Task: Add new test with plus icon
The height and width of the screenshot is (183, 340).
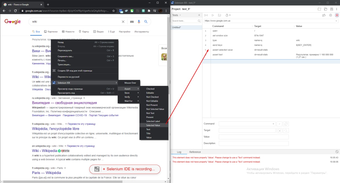Action: 199,15
